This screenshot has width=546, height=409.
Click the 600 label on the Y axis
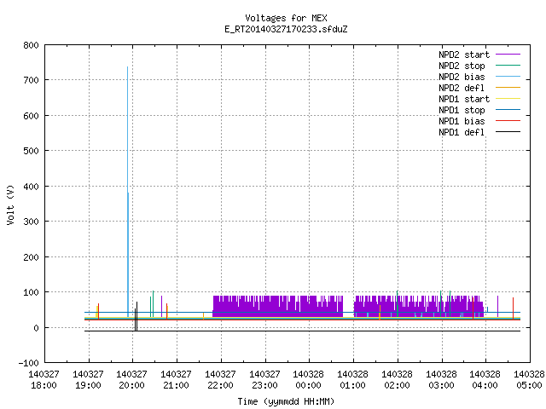tap(31, 116)
